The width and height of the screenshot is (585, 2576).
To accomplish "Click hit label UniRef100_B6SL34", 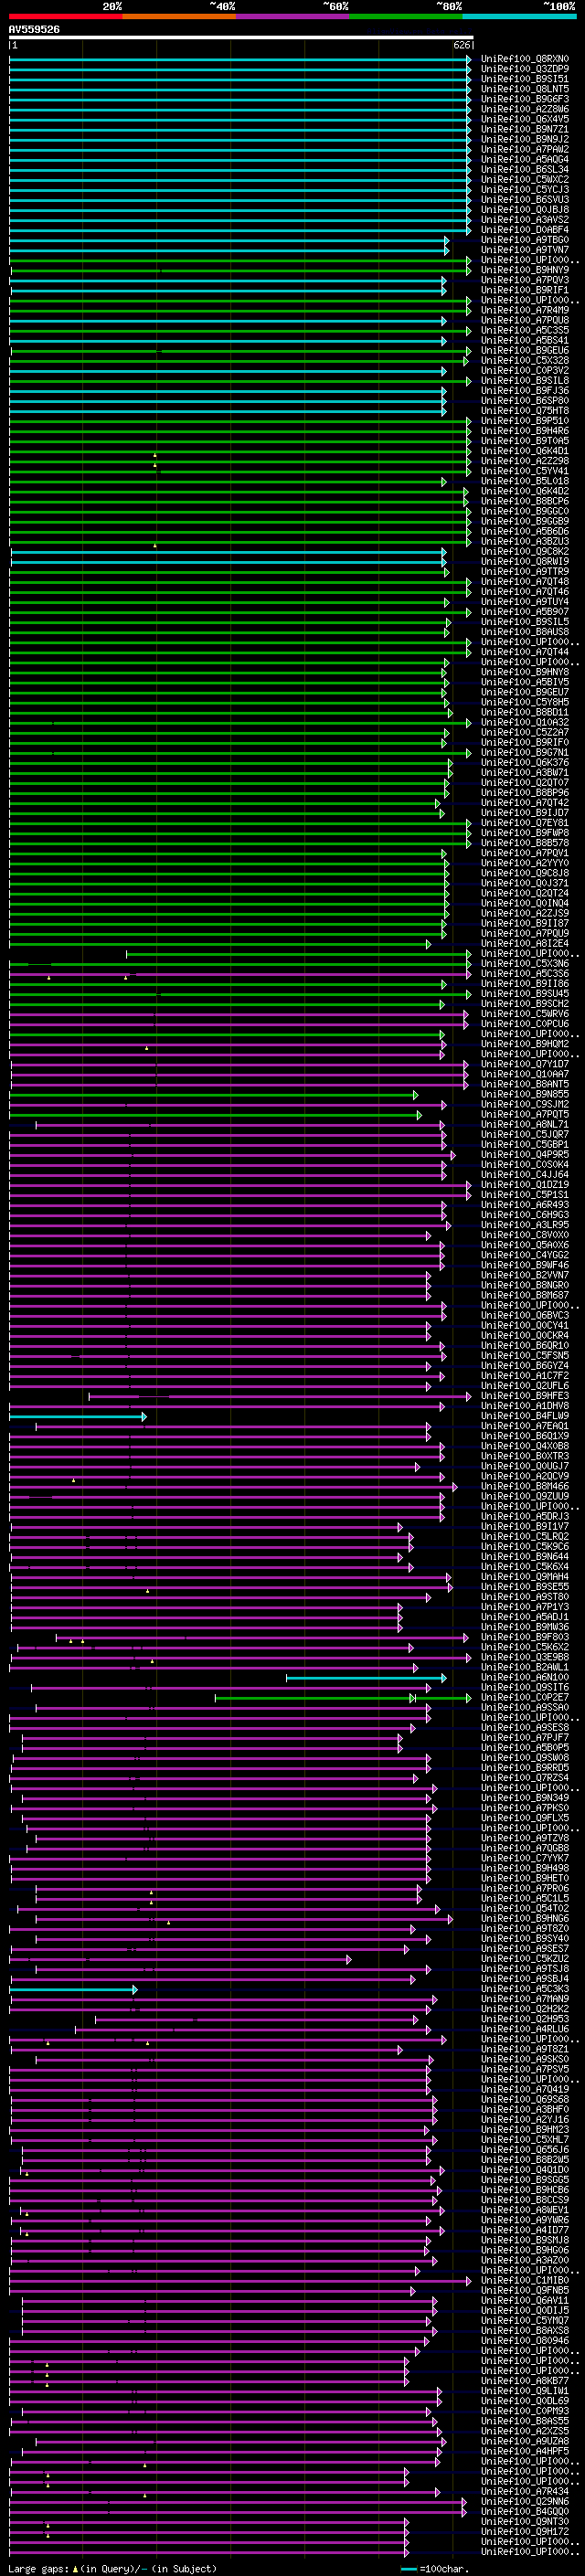I will 525,169.
